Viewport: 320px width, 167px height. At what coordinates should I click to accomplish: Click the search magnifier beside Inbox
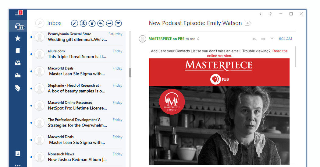pyautogui.click(x=40, y=23)
